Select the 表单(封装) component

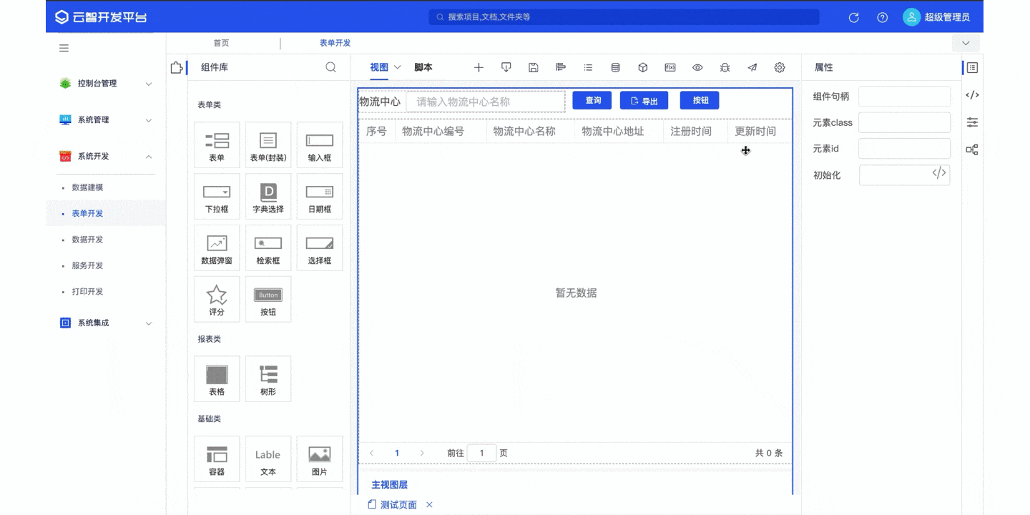[x=268, y=145]
